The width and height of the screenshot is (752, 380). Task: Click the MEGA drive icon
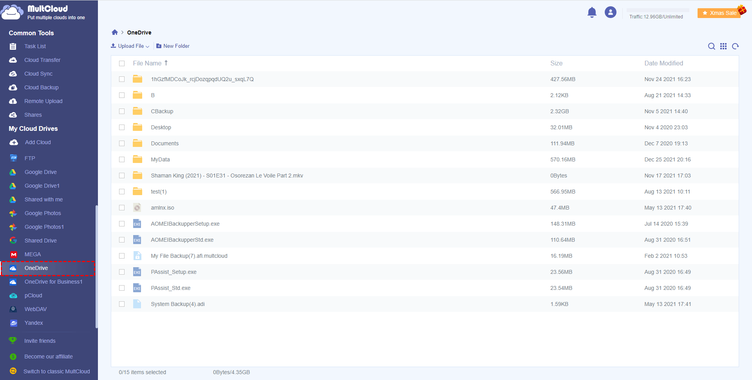click(14, 254)
